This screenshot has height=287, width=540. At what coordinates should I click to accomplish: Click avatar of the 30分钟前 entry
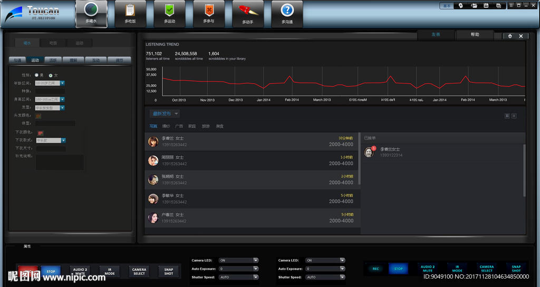(153, 141)
